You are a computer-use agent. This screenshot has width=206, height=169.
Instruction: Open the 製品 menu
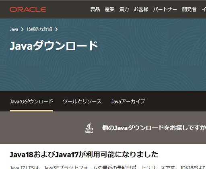(95, 9)
